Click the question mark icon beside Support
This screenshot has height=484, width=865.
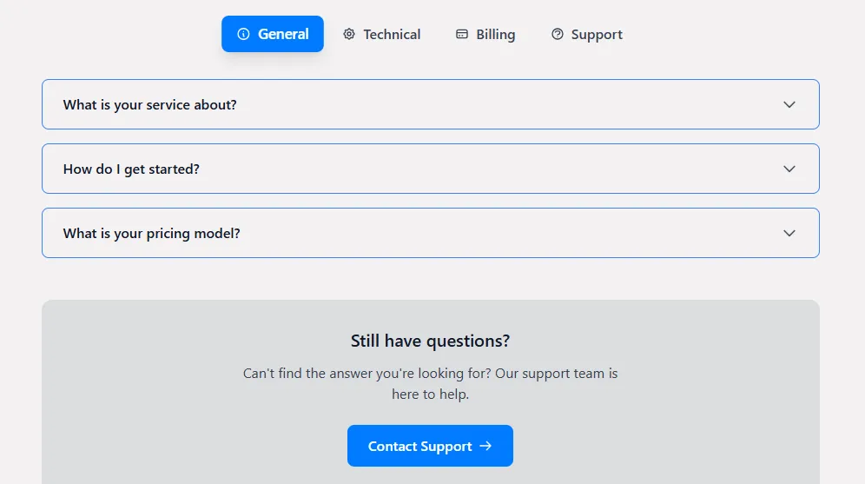coord(558,34)
